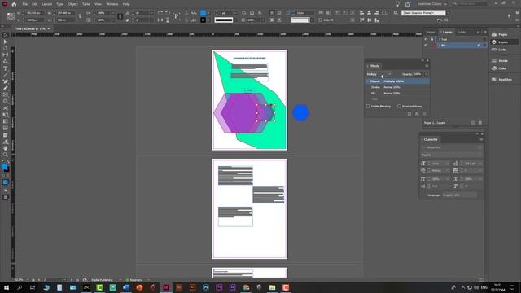Viewport: 521px width, 293px height.
Task: Open the Essentials Classic workspace dropdown
Action: (x=431, y=4)
